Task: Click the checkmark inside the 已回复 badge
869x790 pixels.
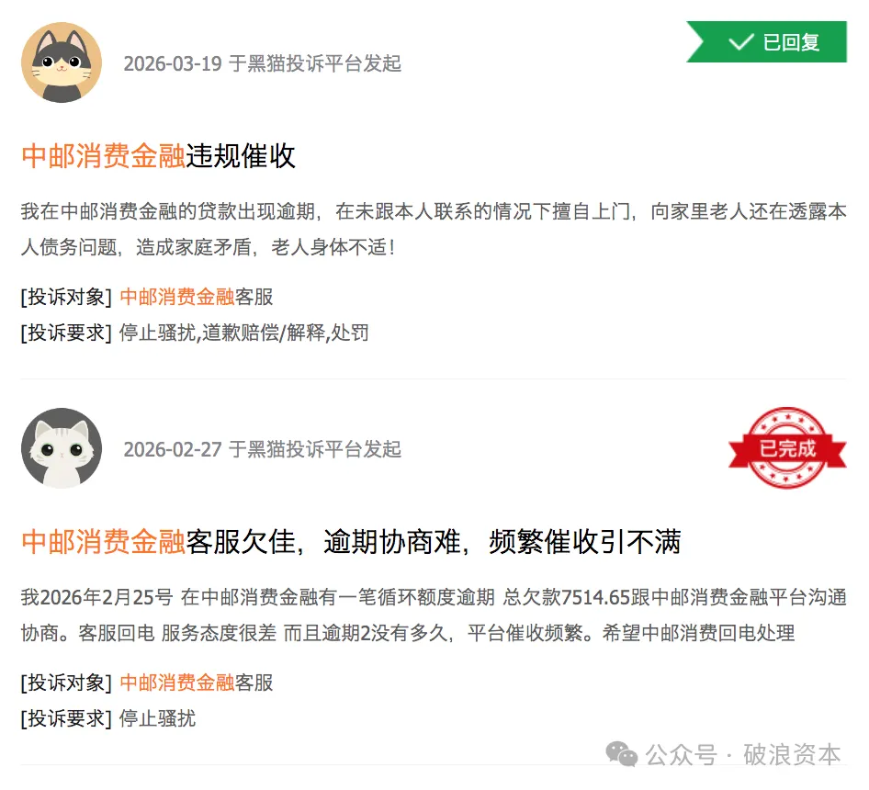Action: (x=741, y=41)
